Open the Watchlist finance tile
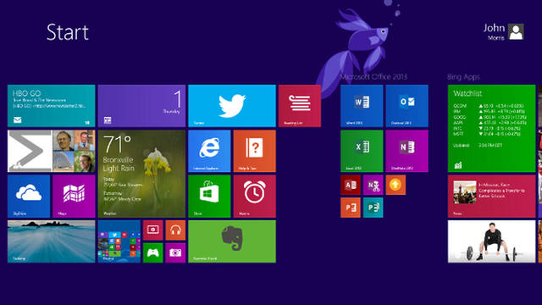This screenshot has width=542, height=305. pyautogui.click(x=491, y=128)
